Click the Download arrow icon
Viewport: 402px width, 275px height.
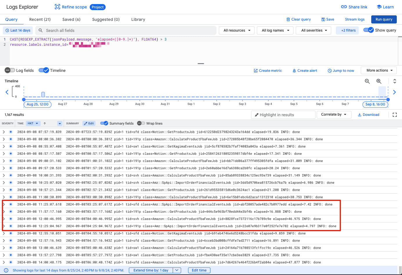(360, 115)
